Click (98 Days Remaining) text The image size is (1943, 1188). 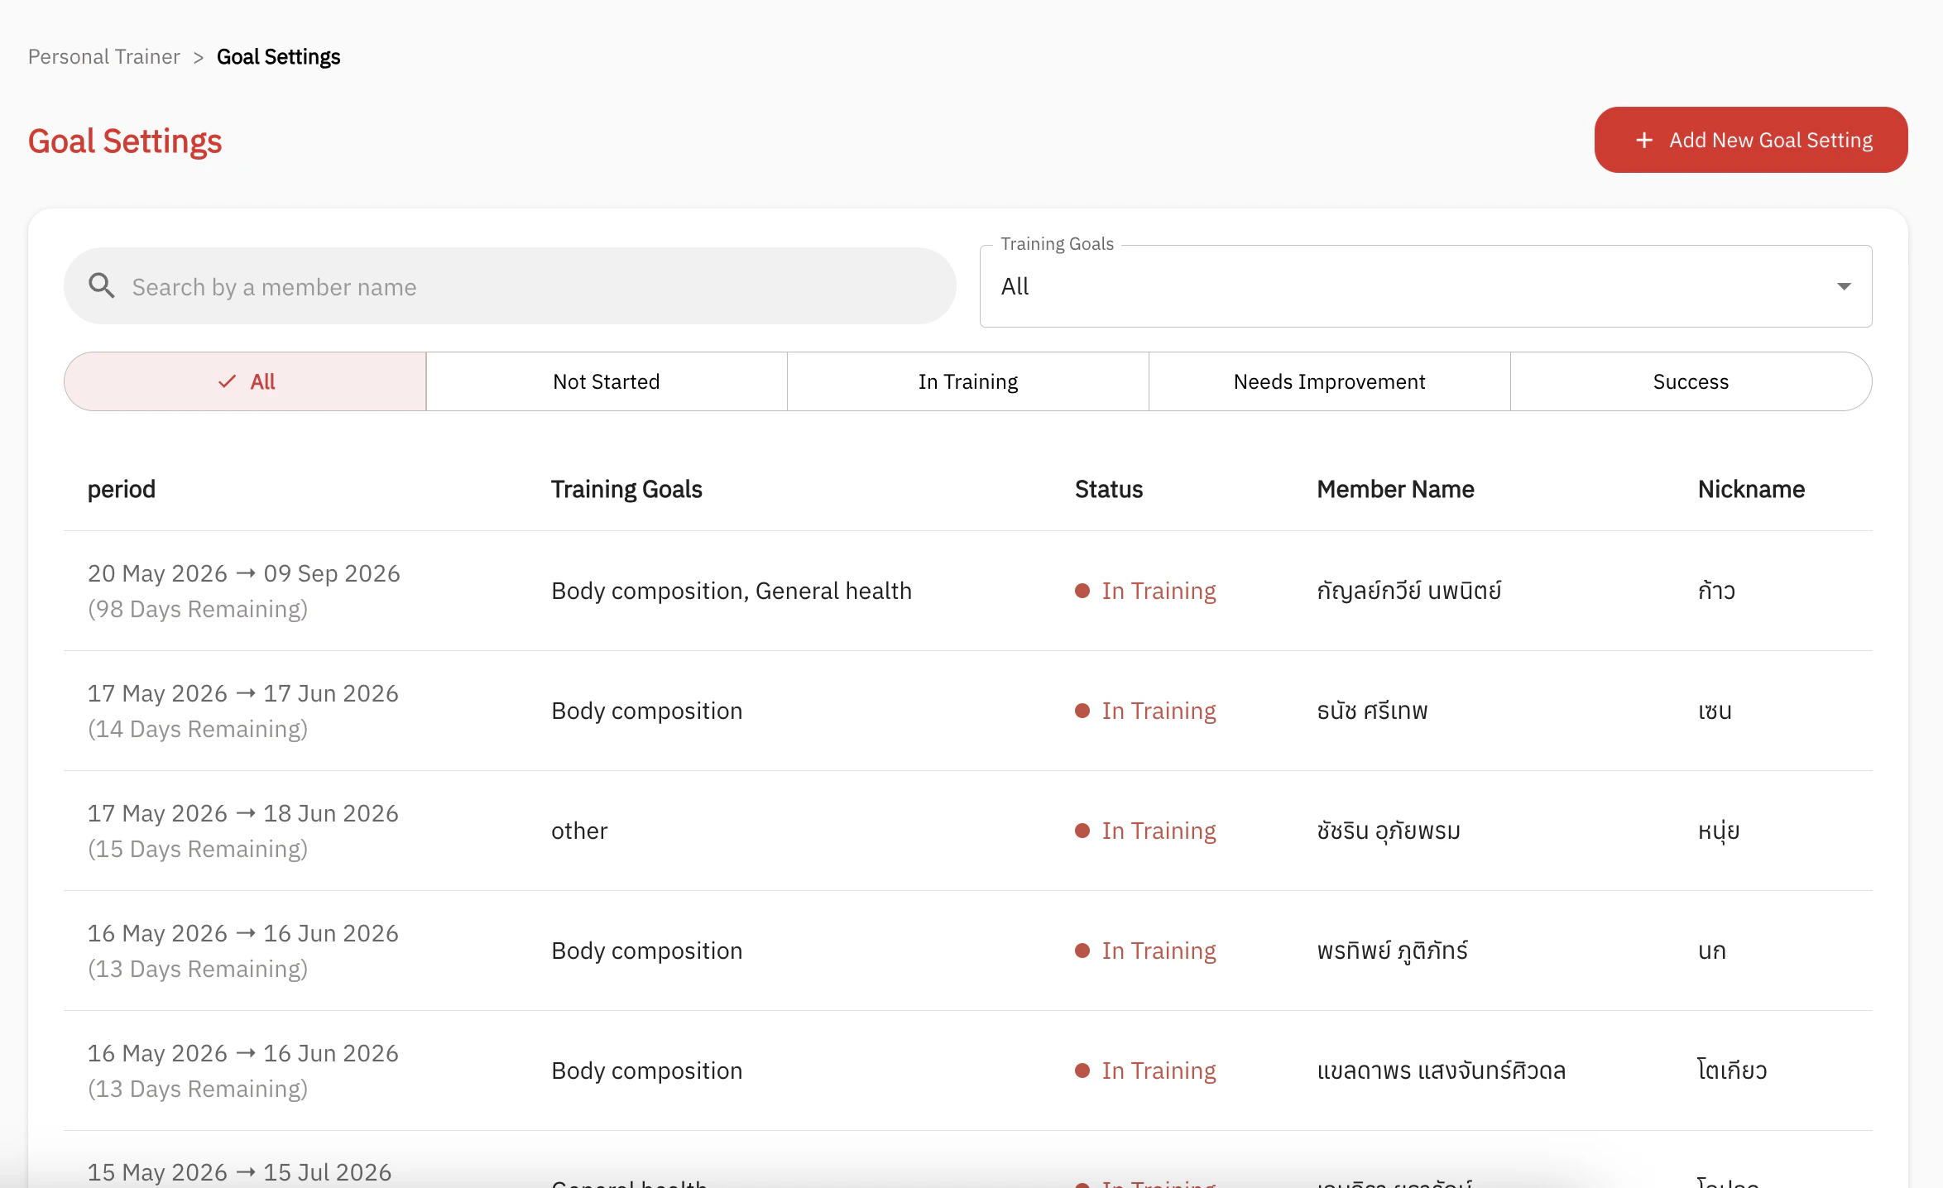coord(198,609)
